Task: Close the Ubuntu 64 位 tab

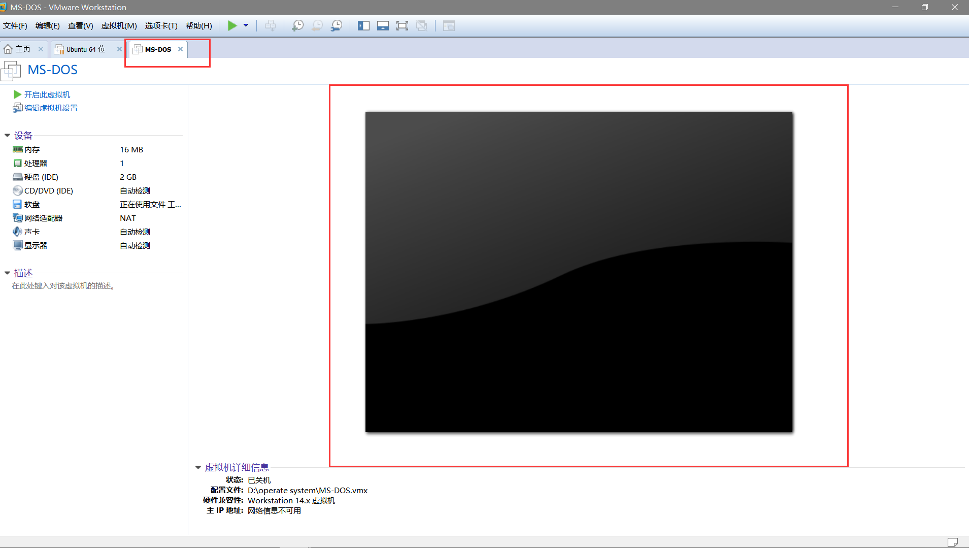Action: (x=119, y=49)
